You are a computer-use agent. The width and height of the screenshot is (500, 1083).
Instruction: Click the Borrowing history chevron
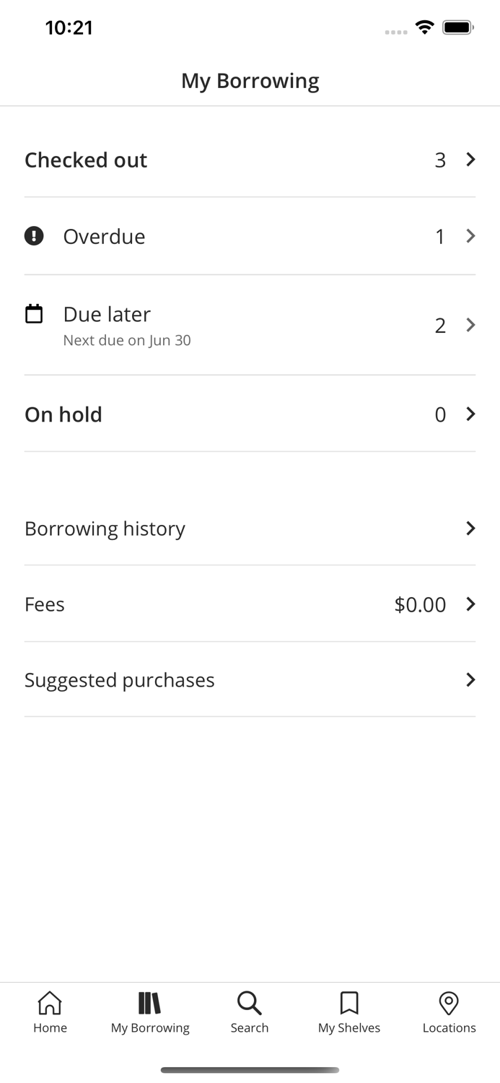click(470, 529)
